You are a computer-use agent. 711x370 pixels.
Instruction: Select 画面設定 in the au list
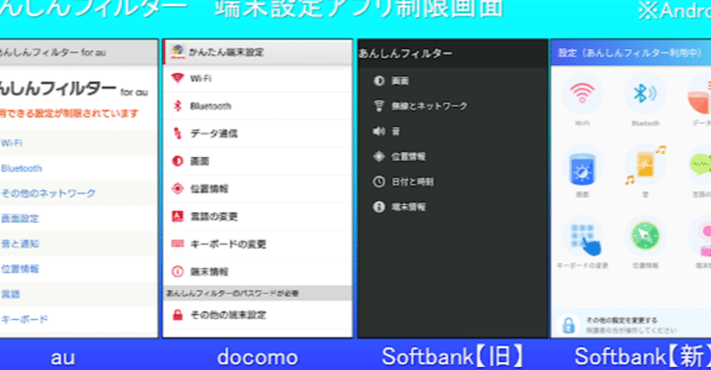click(20, 218)
